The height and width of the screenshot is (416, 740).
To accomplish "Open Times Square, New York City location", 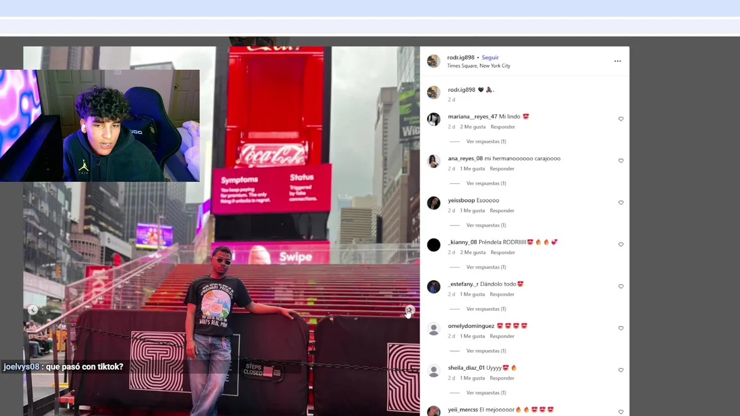I will pyautogui.click(x=479, y=66).
